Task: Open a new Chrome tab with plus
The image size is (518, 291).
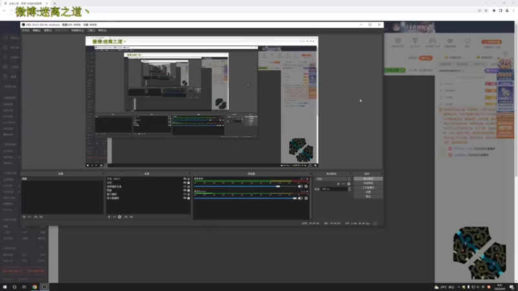Action: click(54, 3)
